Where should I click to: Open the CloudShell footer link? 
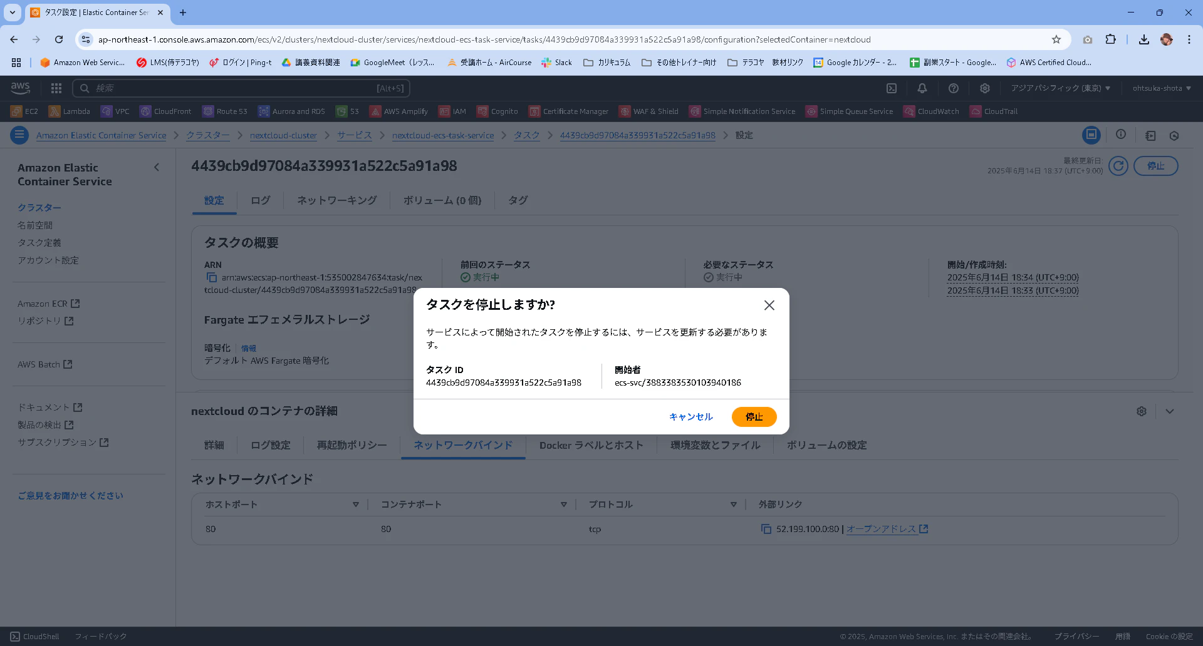tap(35, 637)
